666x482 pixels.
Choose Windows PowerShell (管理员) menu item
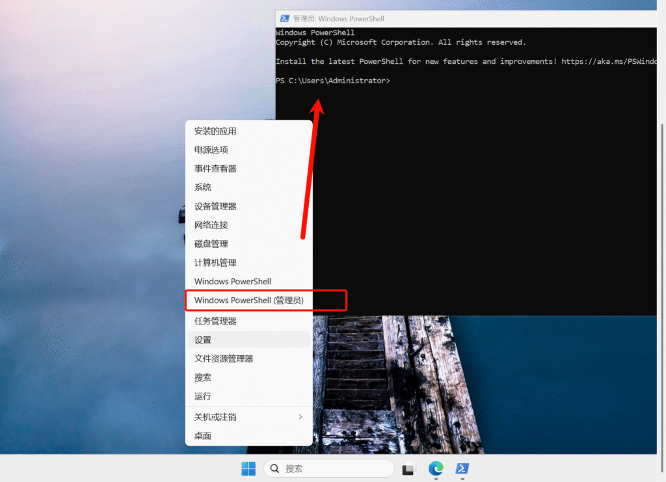point(248,301)
